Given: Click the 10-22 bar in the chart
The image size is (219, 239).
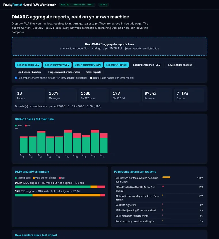Looking at the screenshot, I should (x=50, y=145).
